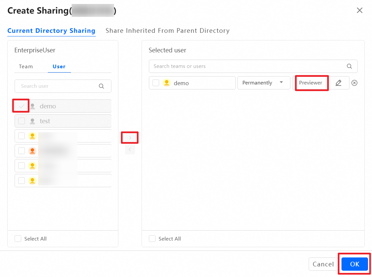Tick the checkbox next to the test user
Viewport: 372px width, 277px height.
click(x=22, y=121)
